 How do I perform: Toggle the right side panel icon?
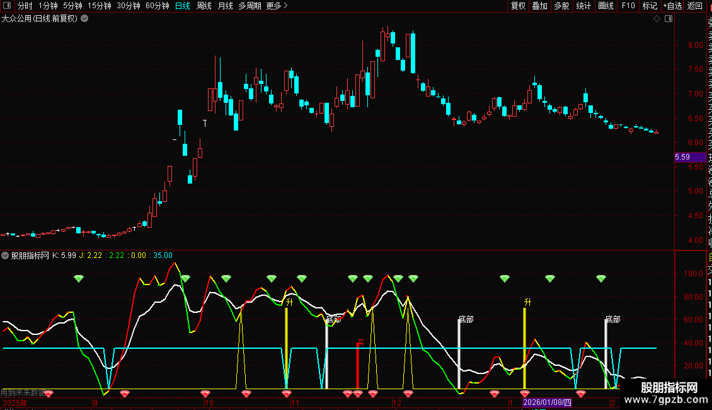coord(667,19)
